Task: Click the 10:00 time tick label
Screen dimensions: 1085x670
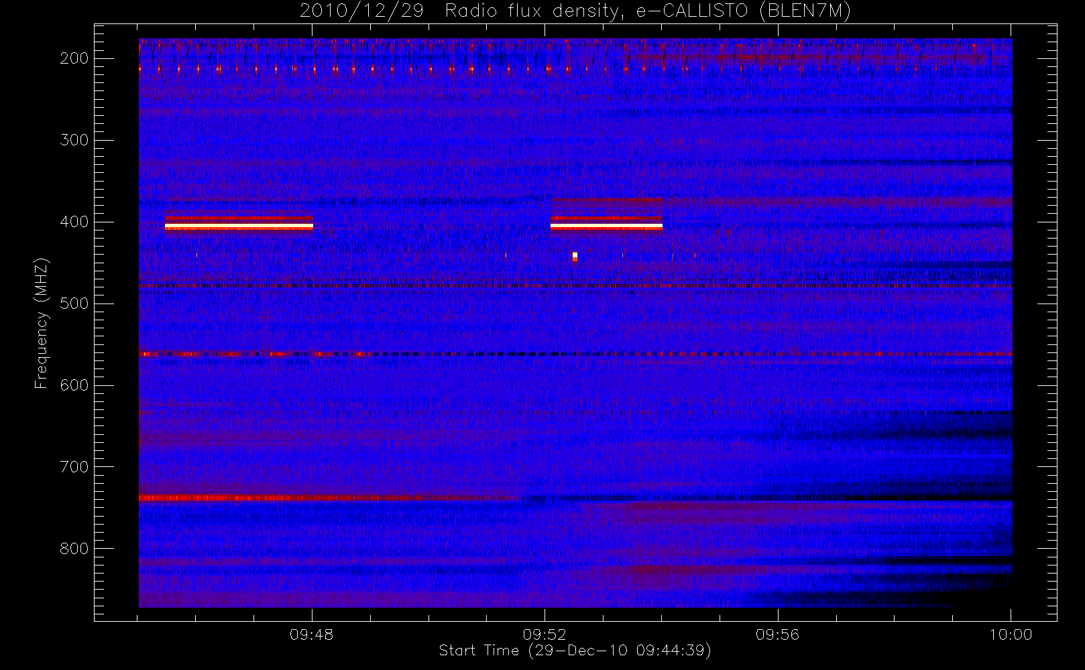Action: (x=1011, y=634)
